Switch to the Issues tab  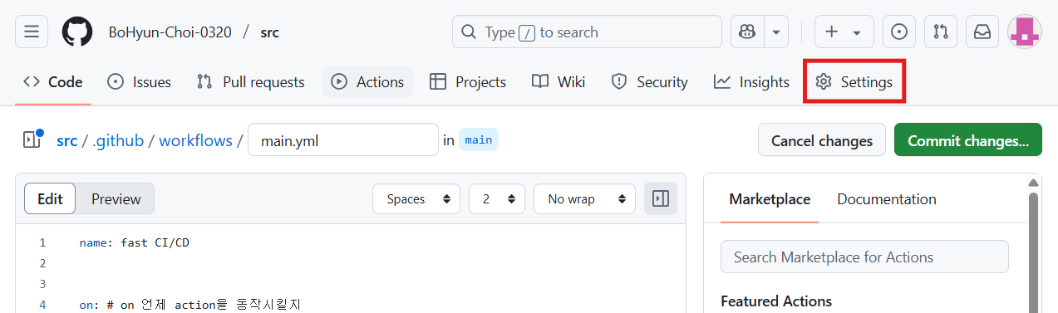coord(140,82)
